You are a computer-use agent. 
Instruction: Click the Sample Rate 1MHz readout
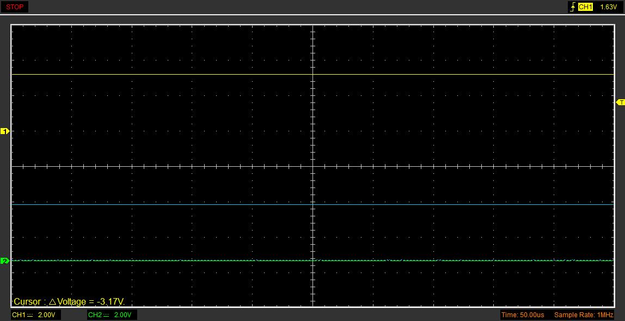coord(584,315)
